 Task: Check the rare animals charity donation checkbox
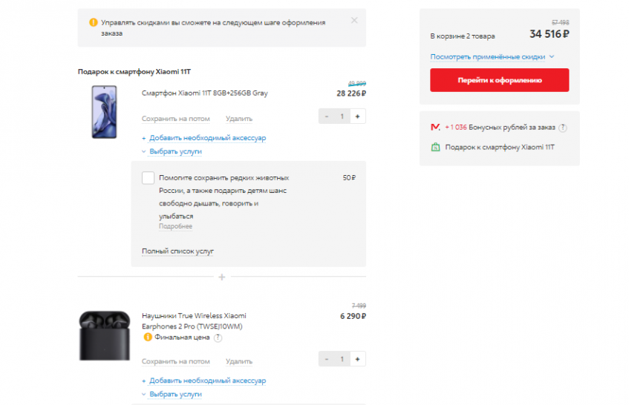148,178
